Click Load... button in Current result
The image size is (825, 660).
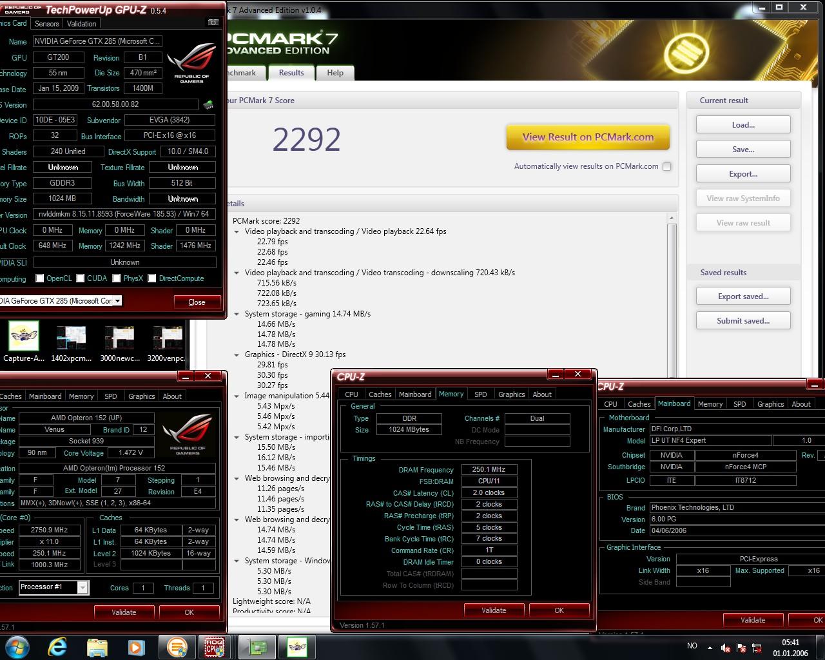coord(743,125)
